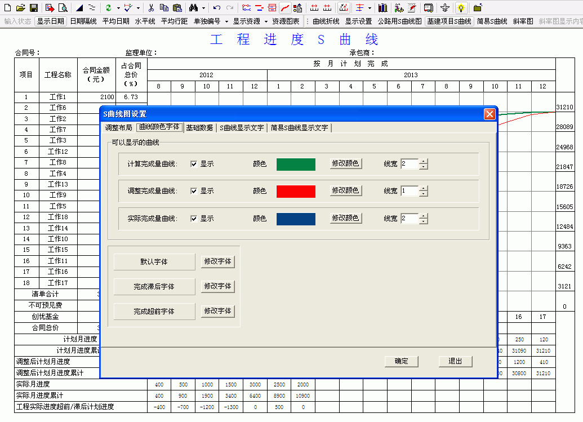583x422 pixels.
Task: Click the notepad with red pen icon
Action: click(x=412, y=7)
